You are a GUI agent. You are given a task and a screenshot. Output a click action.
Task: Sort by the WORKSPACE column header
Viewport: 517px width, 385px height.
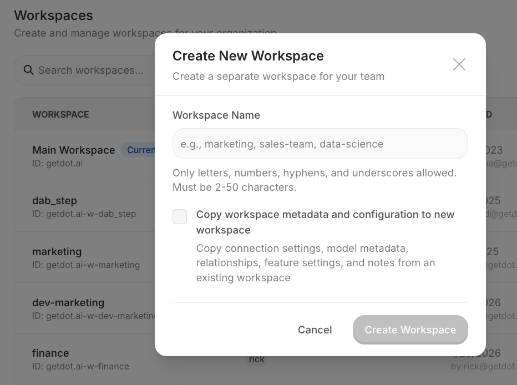(x=60, y=114)
